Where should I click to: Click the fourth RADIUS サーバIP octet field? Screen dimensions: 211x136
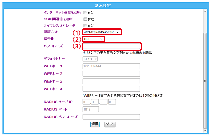112,102
